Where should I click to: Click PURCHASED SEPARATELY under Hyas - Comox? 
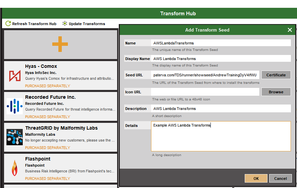[48, 86]
